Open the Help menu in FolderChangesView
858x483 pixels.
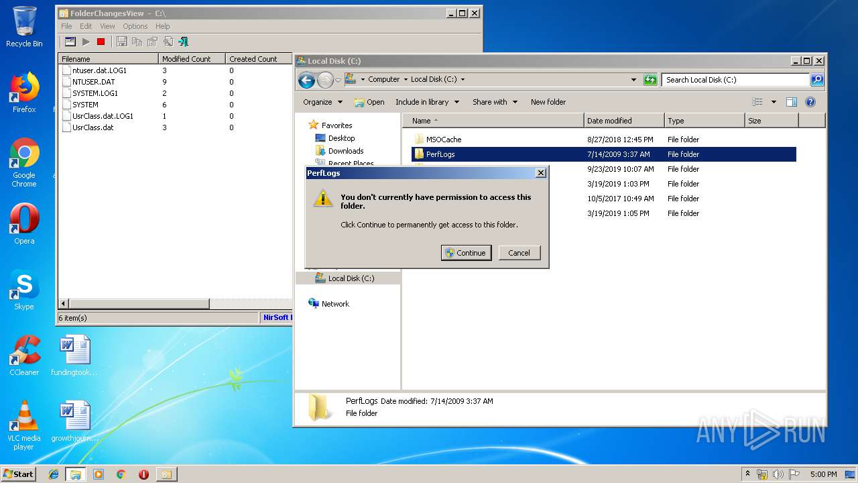coord(162,26)
